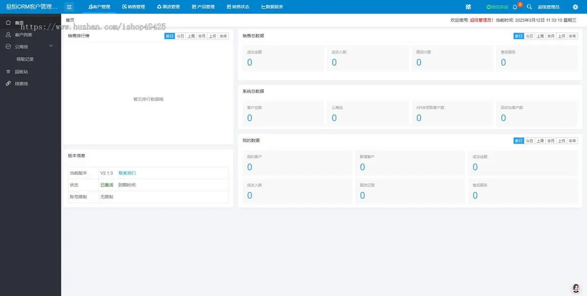Pick 上月 in 我的数据 filter

coord(562,141)
